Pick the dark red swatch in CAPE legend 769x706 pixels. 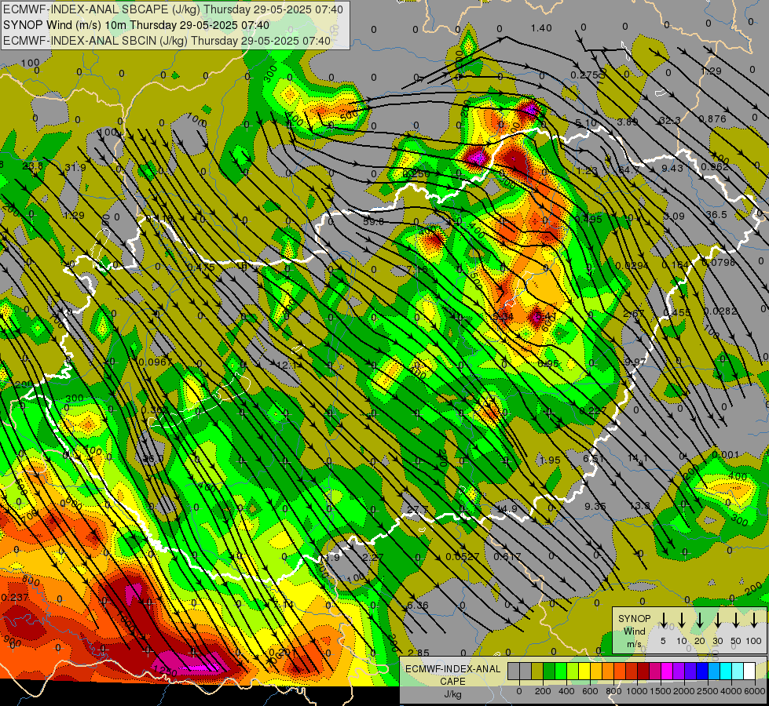pos(643,671)
